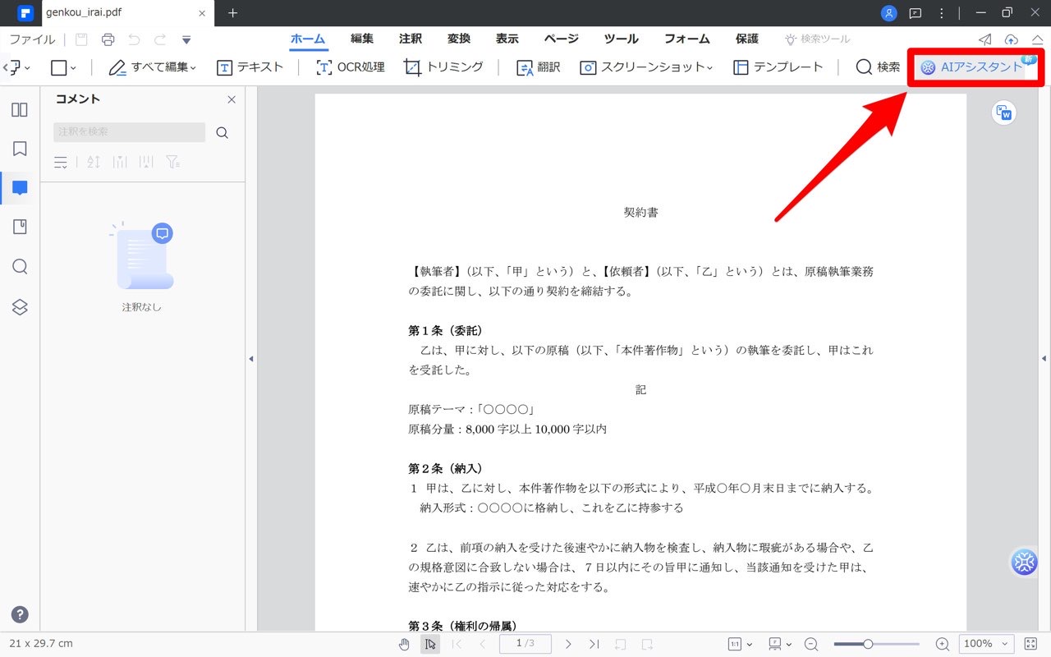1051x657 pixels.
Task: Toggle the comments panel icon
Action: pos(19,187)
